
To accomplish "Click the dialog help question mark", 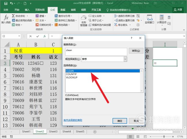I will tap(131, 38).
